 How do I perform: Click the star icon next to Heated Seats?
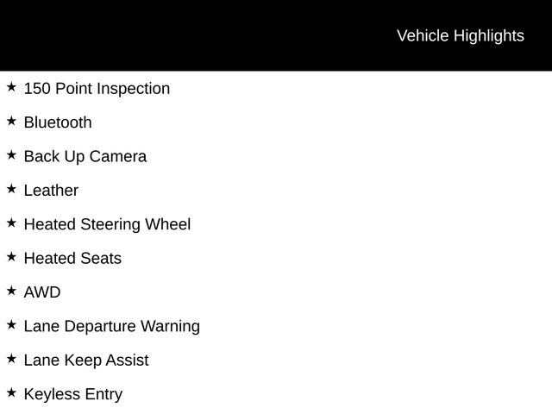[x=11, y=257]
